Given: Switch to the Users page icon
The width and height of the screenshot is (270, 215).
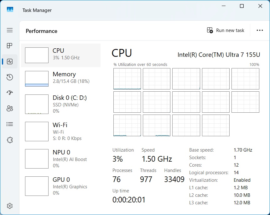Looking at the screenshot, I should [10, 109].
